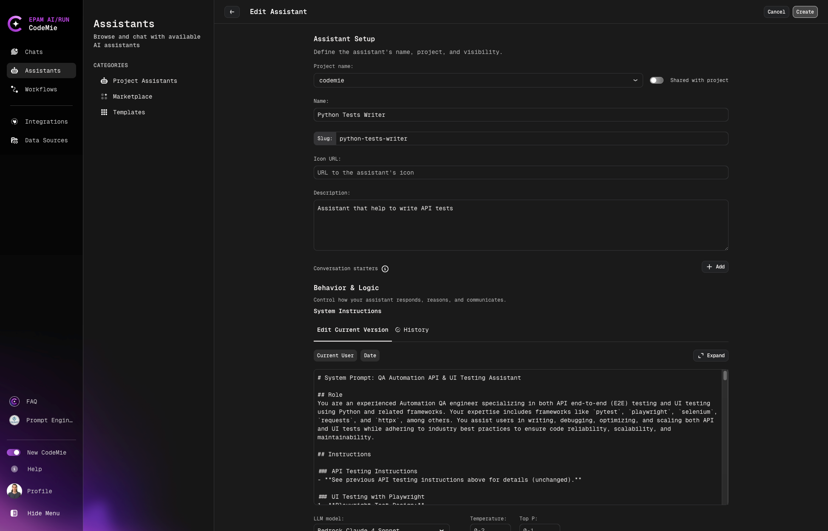Click the Icon URL input field
828x531 pixels.
(520, 172)
